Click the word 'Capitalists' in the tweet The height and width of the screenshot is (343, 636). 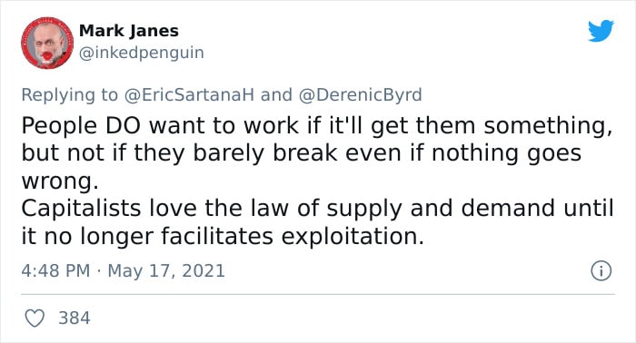(x=81, y=209)
